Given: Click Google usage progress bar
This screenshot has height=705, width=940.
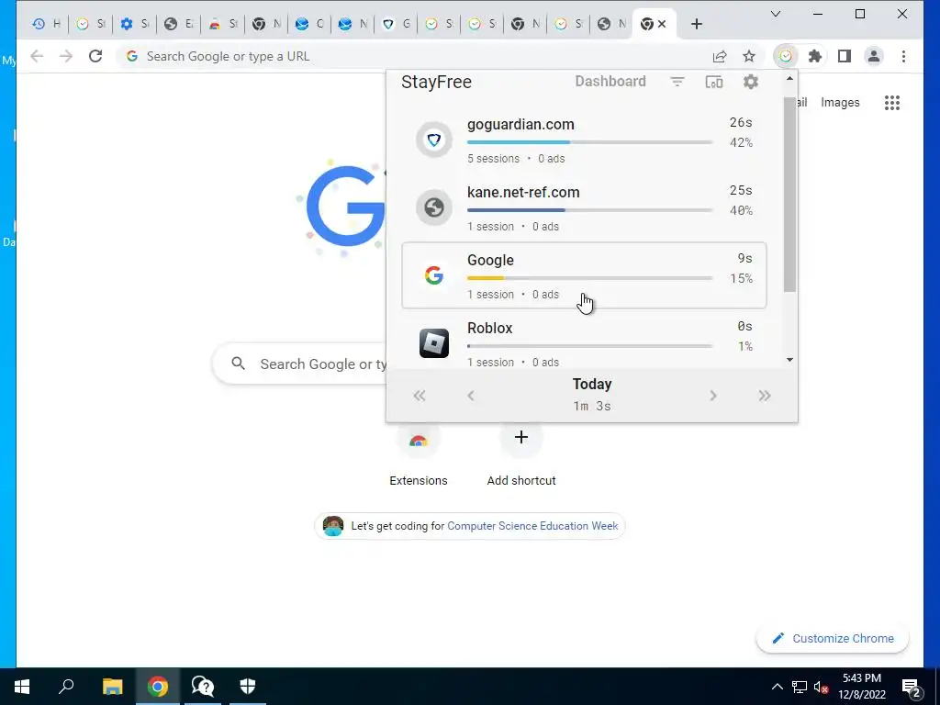Looking at the screenshot, I should pyautogui.click(x=590, y=278).
